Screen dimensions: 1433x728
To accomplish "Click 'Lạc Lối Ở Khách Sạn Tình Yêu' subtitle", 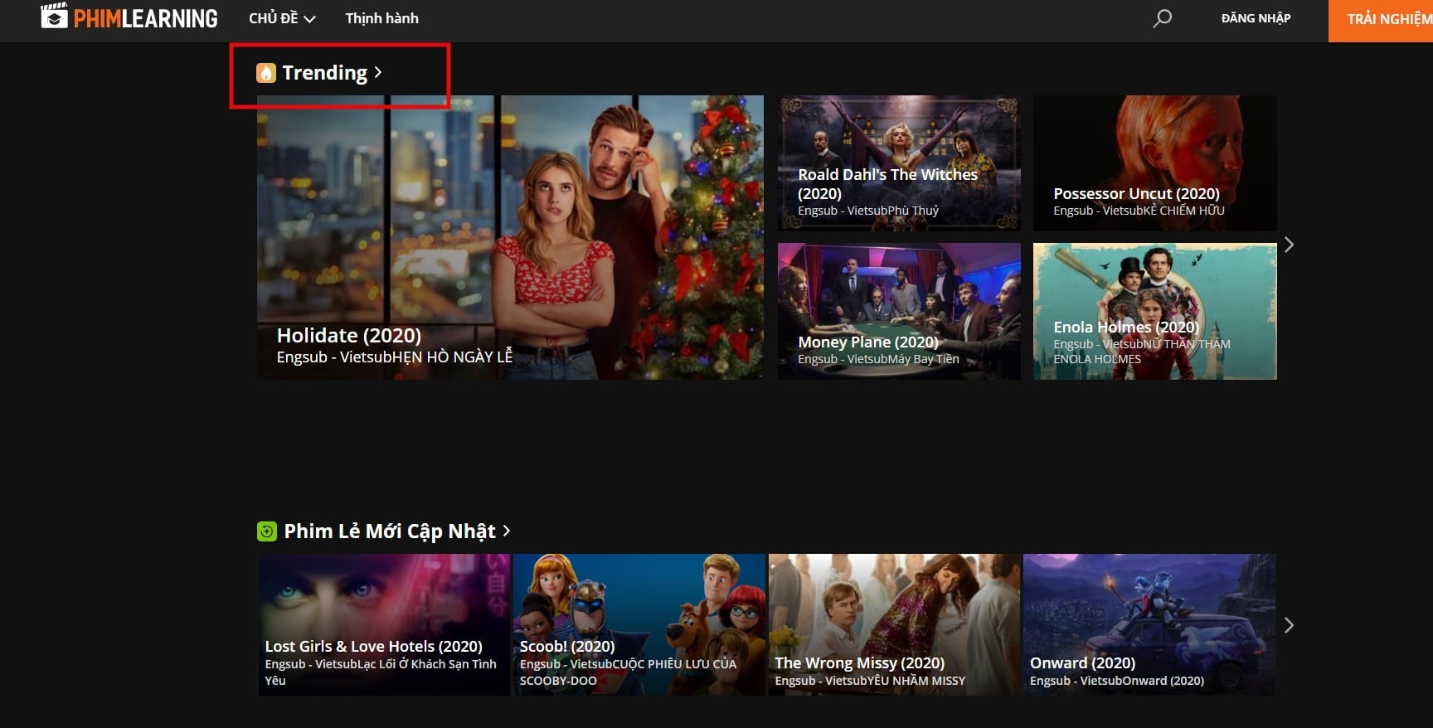I will click(x=381, y=672).
